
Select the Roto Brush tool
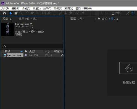click(77, 13)
